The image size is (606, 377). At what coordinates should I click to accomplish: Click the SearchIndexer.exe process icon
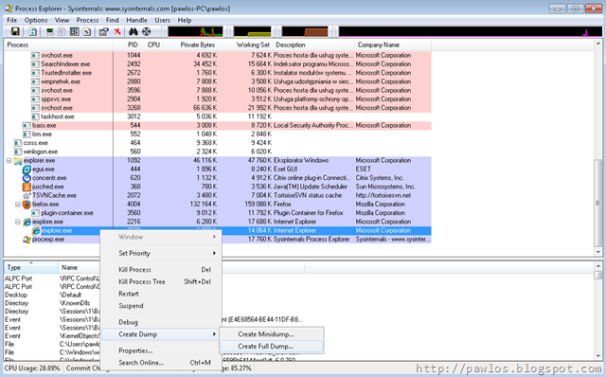(35, 64)
